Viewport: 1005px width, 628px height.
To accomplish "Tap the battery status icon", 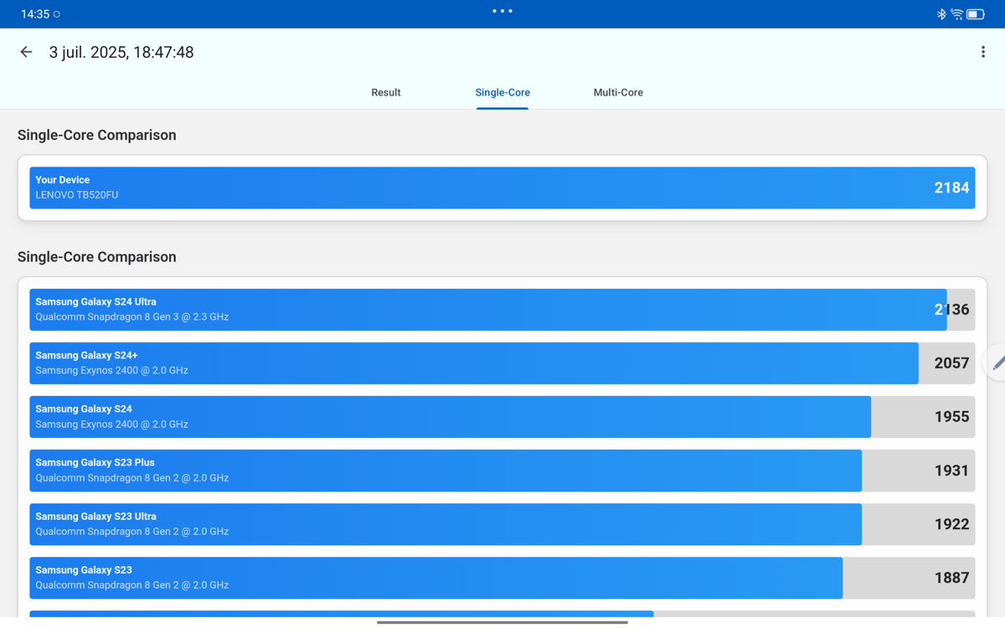I will coord(977,14).
